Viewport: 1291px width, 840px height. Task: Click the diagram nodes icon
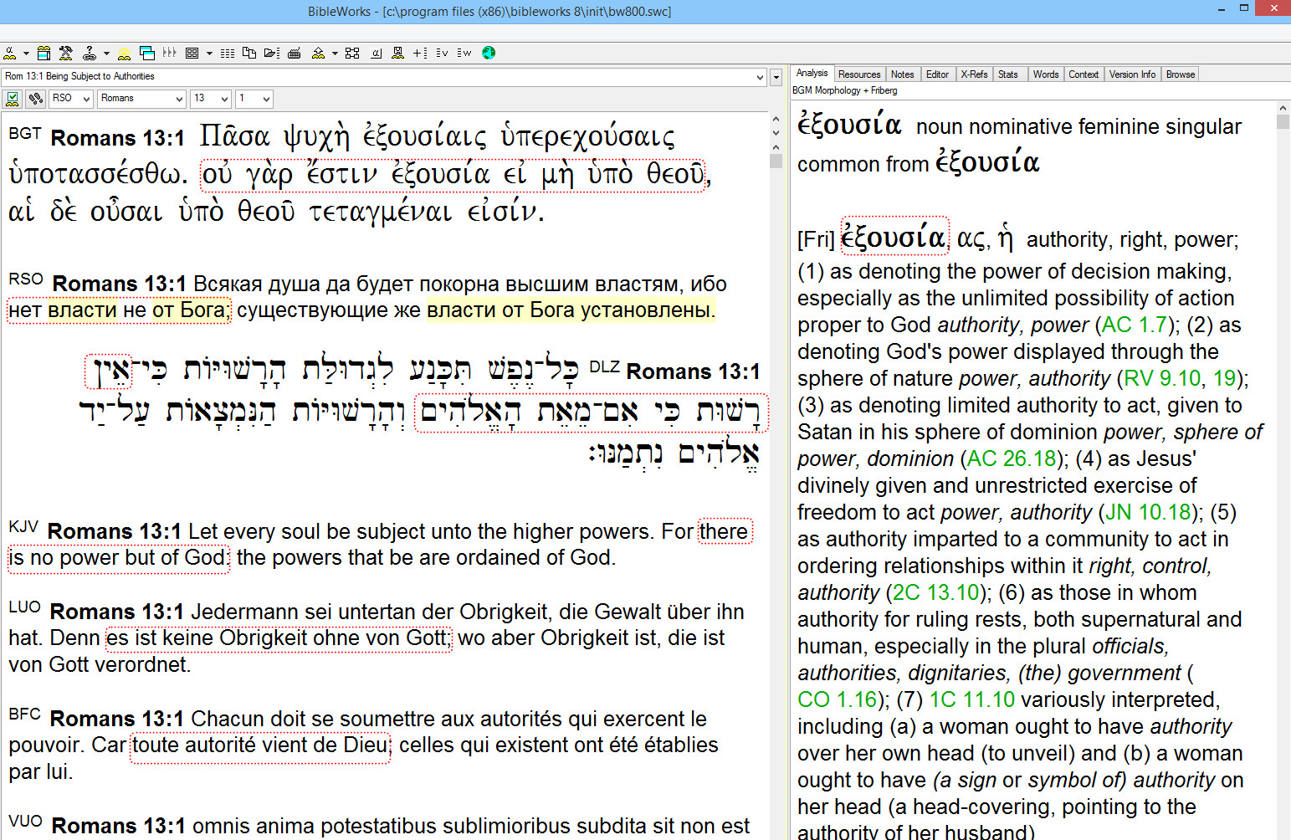pos(352,53)
